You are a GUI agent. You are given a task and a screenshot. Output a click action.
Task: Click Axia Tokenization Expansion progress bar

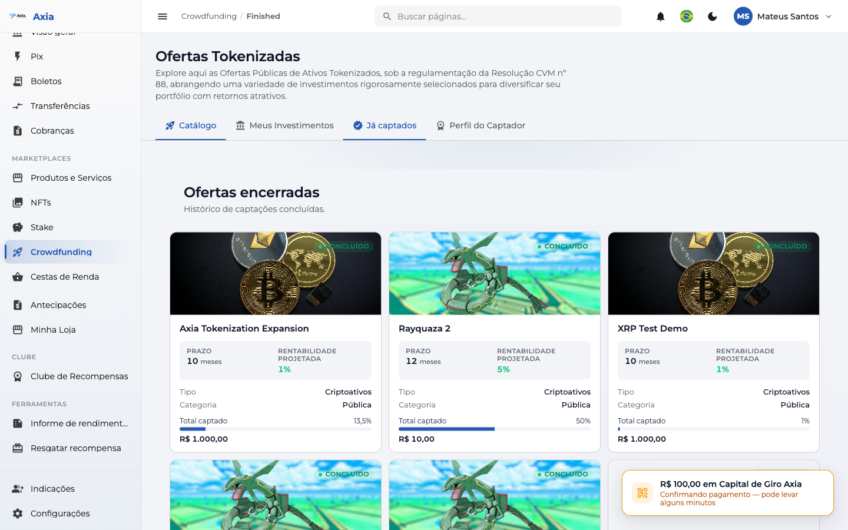tap(276, 429)
